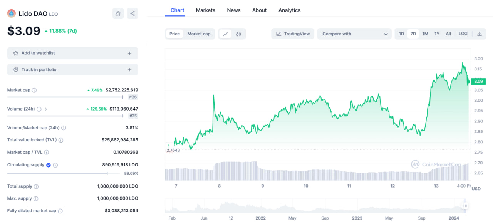Open the Markets tab

pos(205,10)
